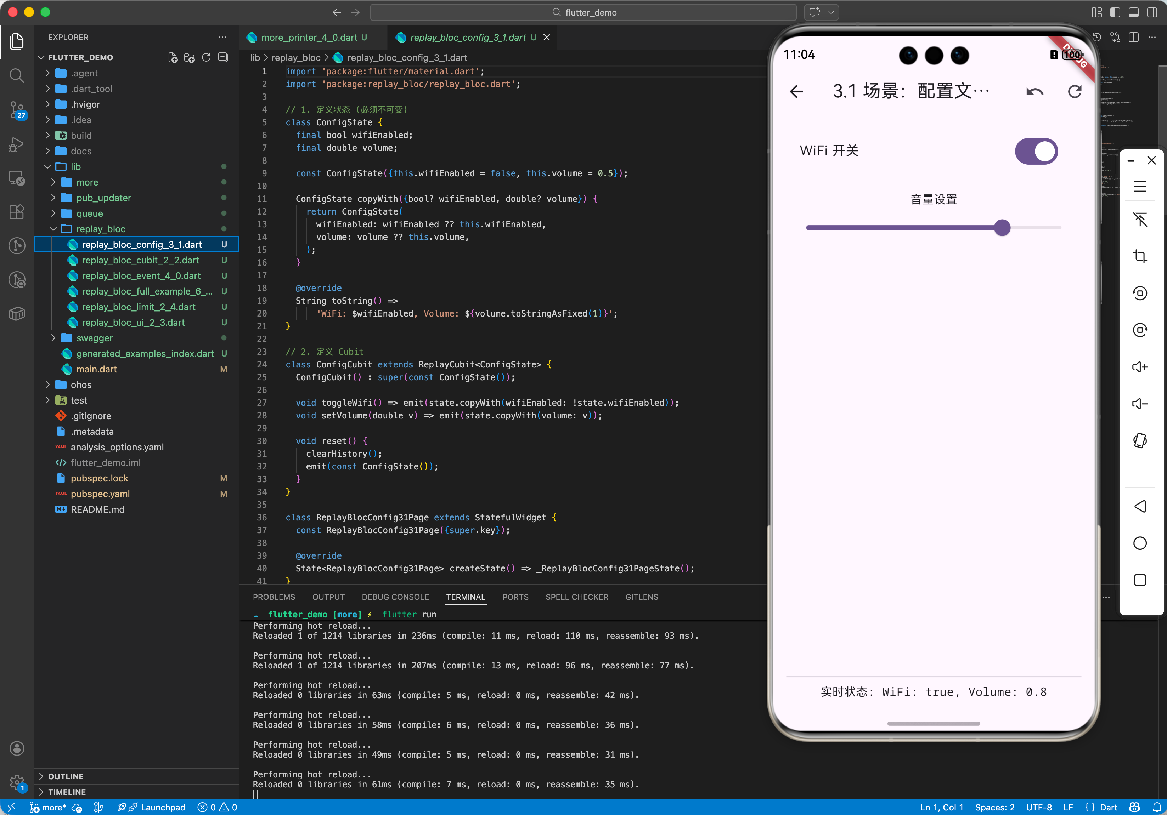This screenshot has height=815, width=1167.
Task: Expand the OUTLINE section
Action: pyautogui.click(x=66, y=776)
